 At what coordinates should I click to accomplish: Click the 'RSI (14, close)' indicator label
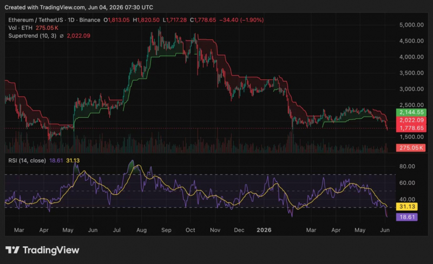(x=27, y=160)
